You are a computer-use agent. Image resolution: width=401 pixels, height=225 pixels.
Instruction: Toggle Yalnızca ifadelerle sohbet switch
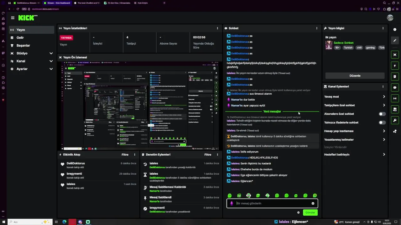[382, 122]
